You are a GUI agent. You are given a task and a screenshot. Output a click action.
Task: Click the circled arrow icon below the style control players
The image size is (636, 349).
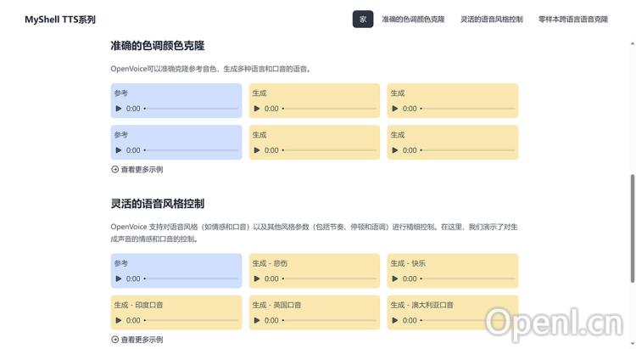(x=114, y=340)
